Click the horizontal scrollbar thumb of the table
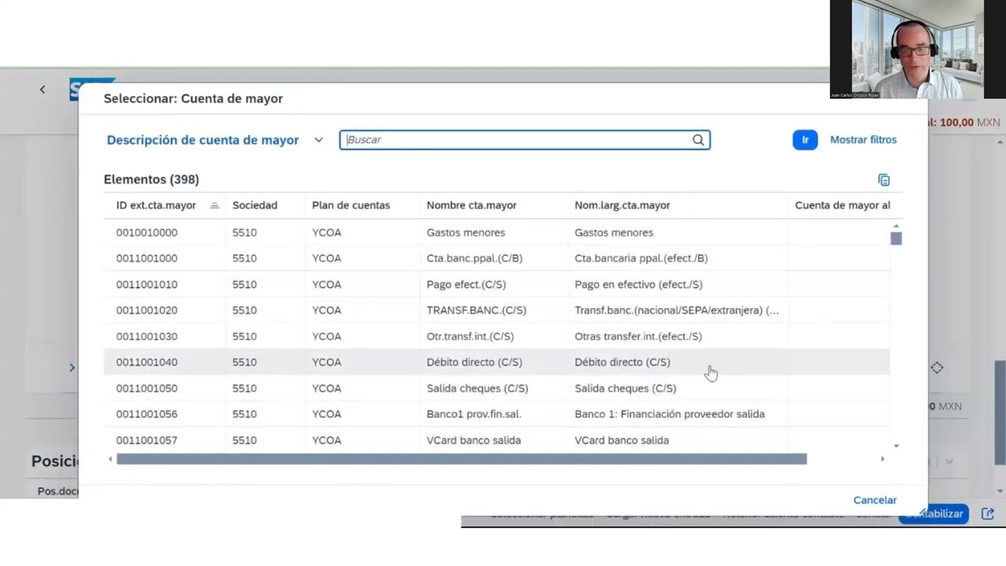This screenshot has height=566, width=1006. pos(461,459)
